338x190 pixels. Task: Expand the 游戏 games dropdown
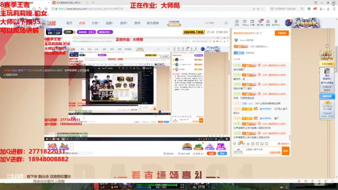pyautogui.click(x=124, y=23)
